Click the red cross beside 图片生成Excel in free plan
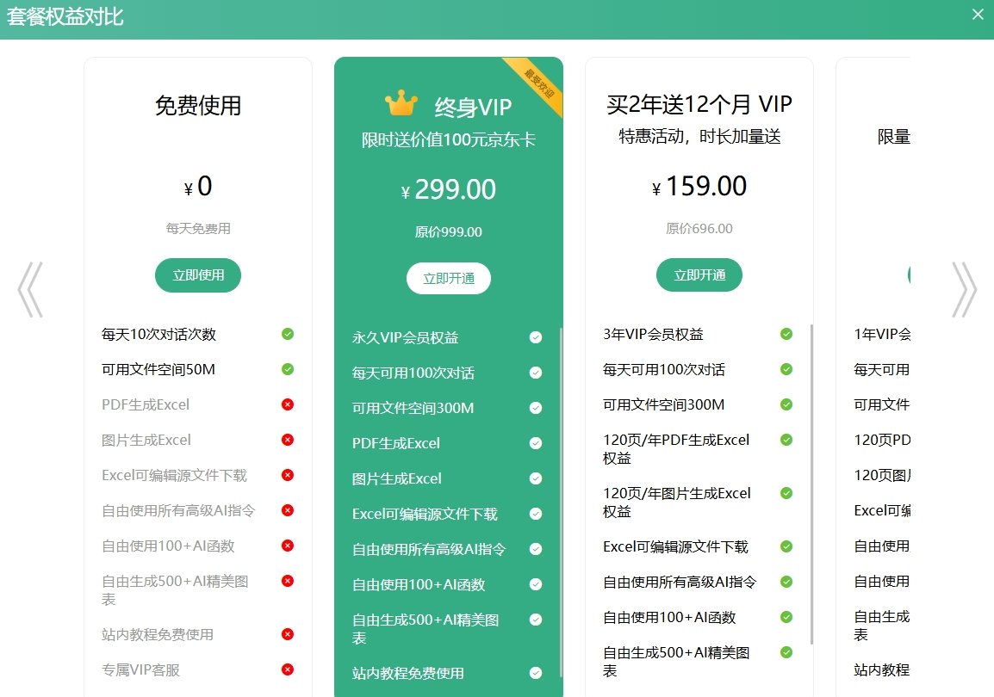994x697 pixels. click(287, 440)
